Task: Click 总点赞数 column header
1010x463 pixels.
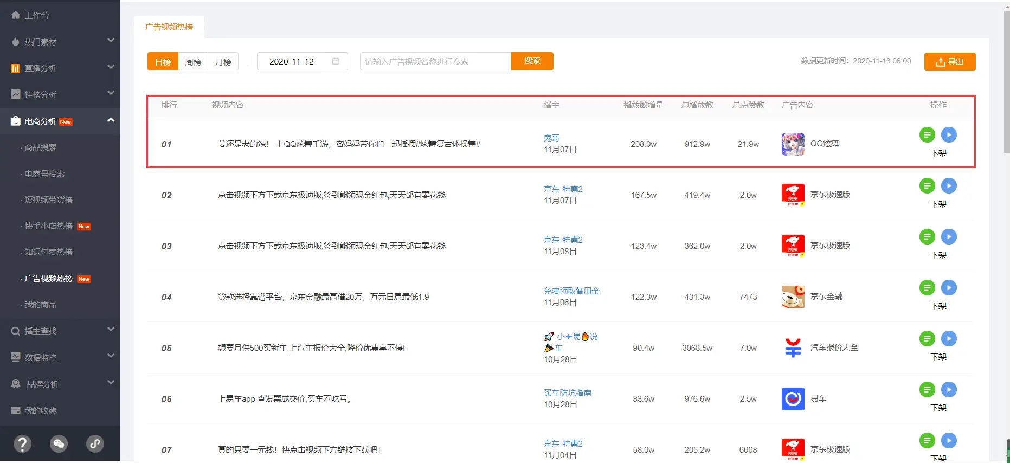Action: click(748, 105)
